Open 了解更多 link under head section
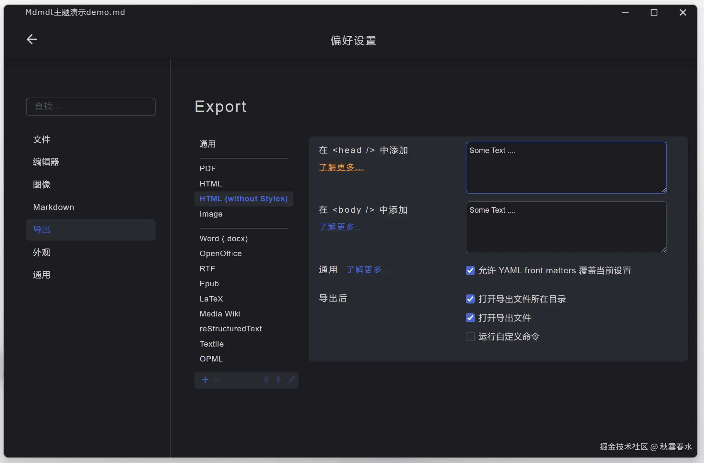Image resolution: width=704 pixels, height=463 pixels. pos(341,167)
